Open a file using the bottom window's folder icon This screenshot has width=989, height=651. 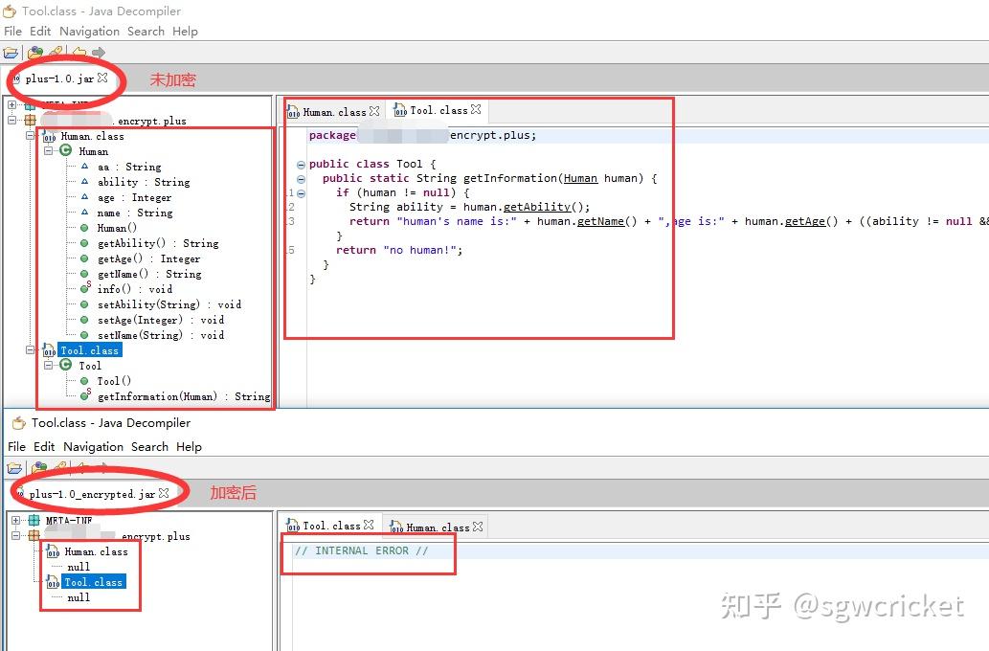[14, 467]
